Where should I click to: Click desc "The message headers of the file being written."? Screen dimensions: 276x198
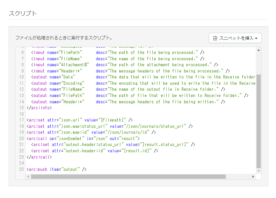[157, 102]
